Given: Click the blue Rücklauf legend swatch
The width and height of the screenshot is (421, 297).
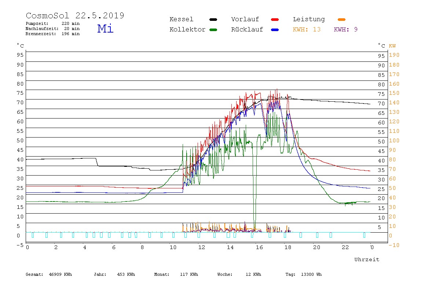Looking at the screenshot, I should [275, 30].
